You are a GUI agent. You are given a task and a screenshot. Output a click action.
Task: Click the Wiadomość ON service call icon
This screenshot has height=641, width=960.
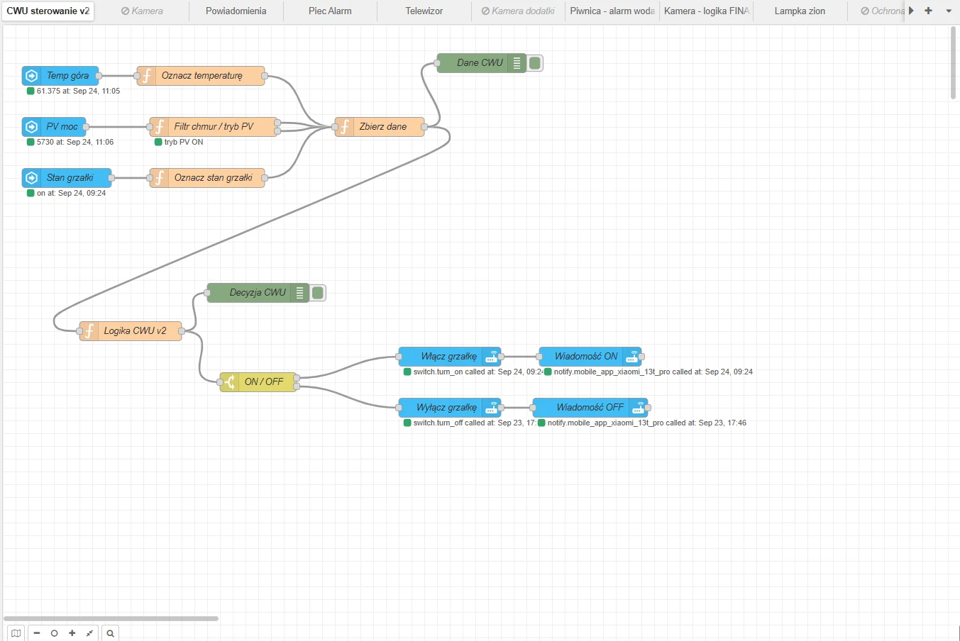[x=631, y=357]
